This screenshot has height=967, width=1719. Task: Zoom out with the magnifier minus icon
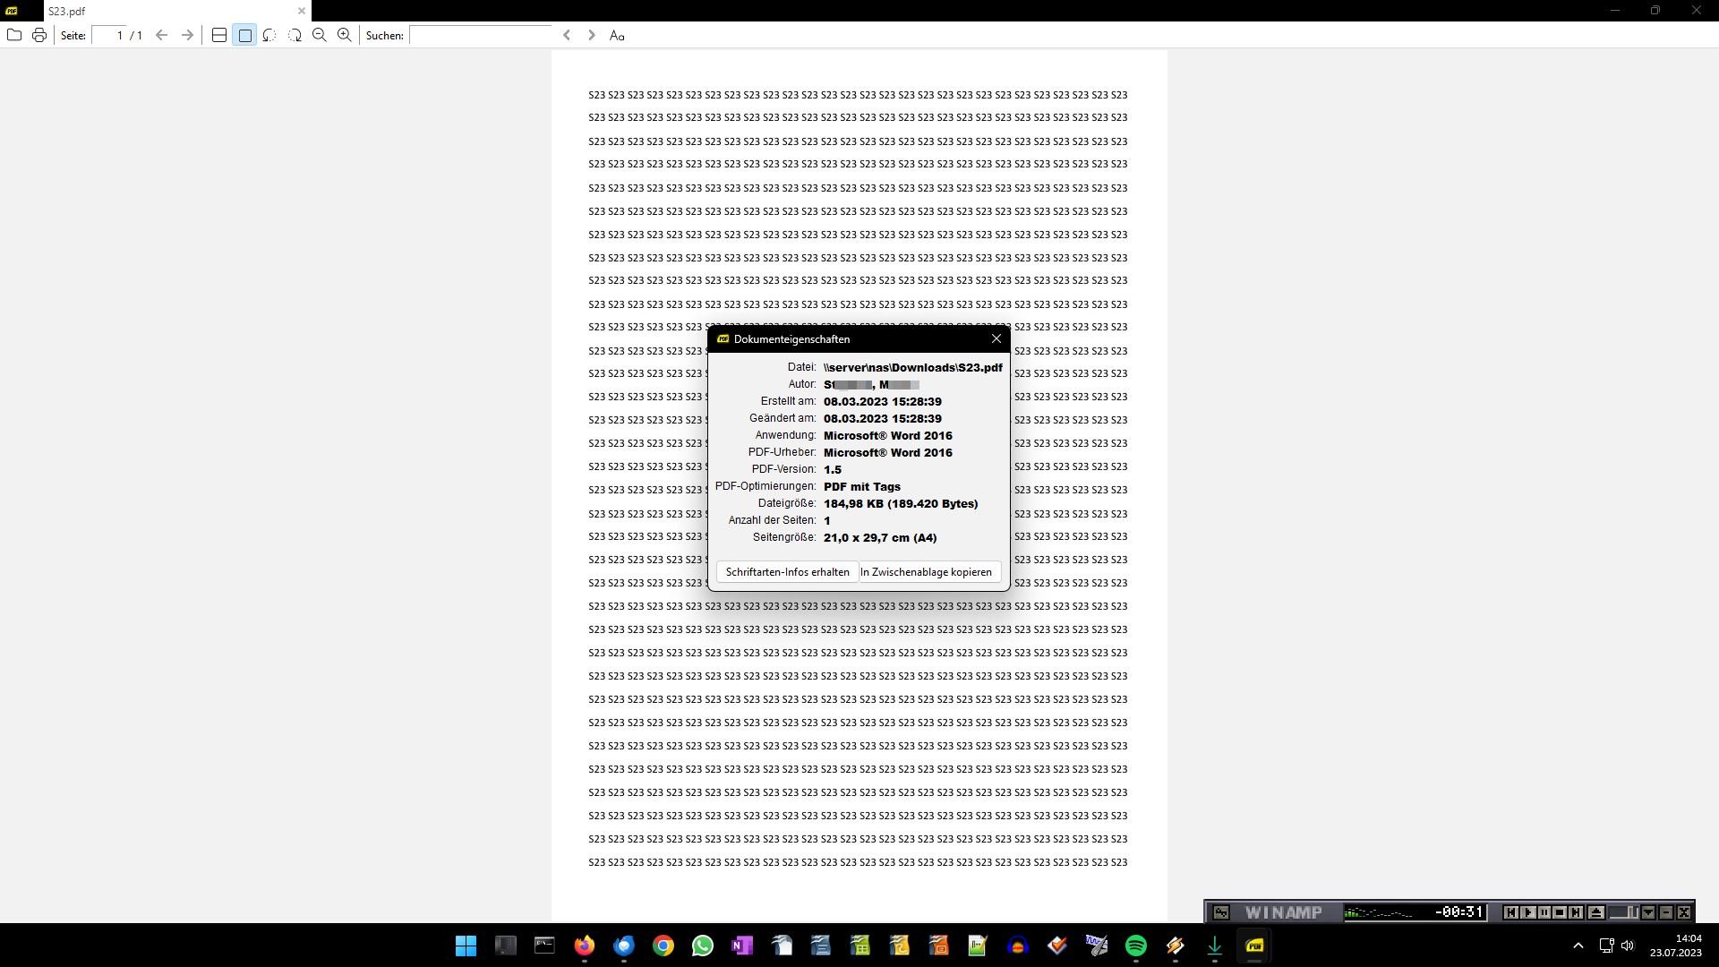pos(320,35)
